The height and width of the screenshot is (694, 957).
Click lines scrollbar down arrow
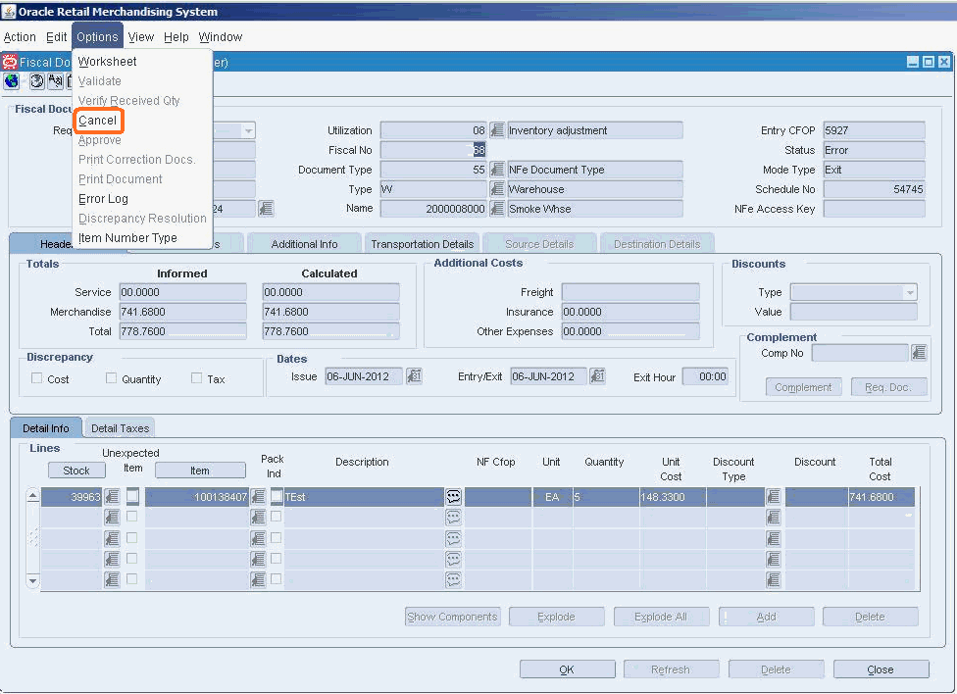click(33, 580)
